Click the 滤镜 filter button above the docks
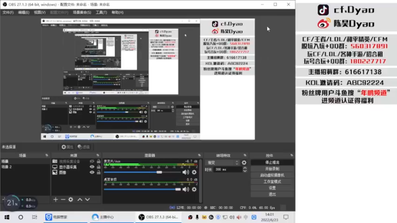Screen dimensions: 397x223 point(84,147)
